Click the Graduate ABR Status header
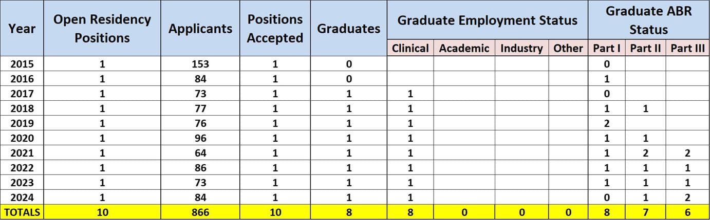The height and width of the screenshot is (220, 710). 648,20
